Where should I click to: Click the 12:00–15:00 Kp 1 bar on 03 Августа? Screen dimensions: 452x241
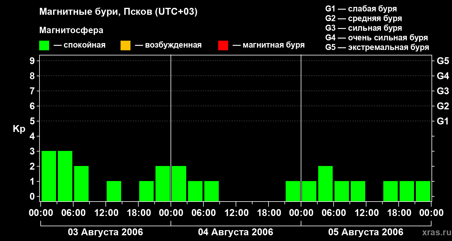pos(114,191)
